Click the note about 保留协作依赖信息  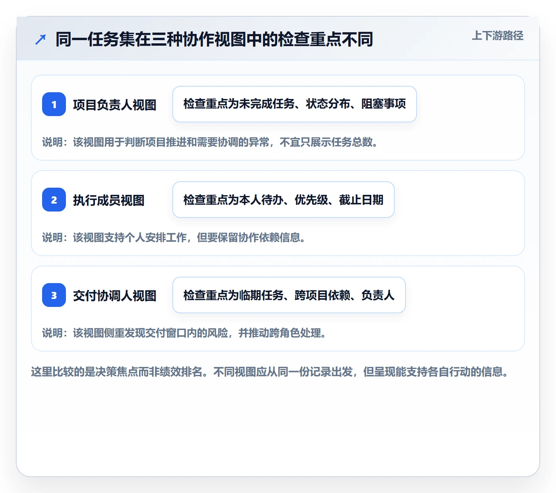pyautogui.click(x=174, y=237)
